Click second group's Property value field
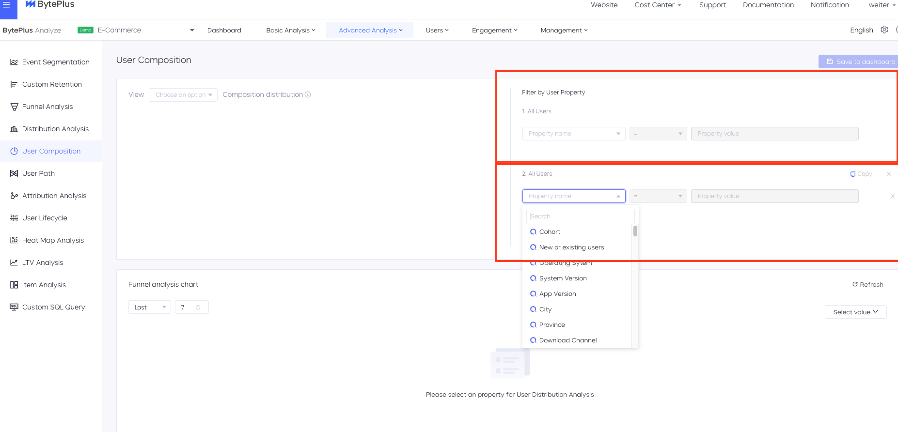This screenshot has height=432, width=898. pos(775,196)
